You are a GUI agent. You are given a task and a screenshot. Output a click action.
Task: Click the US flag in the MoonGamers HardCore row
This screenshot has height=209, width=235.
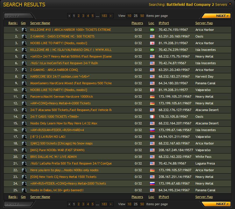click(x=152, y=83)
